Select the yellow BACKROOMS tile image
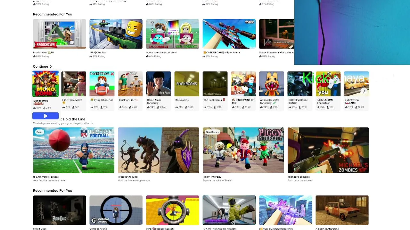The width and height of the screenshot is (410, 230). point(187,84)
